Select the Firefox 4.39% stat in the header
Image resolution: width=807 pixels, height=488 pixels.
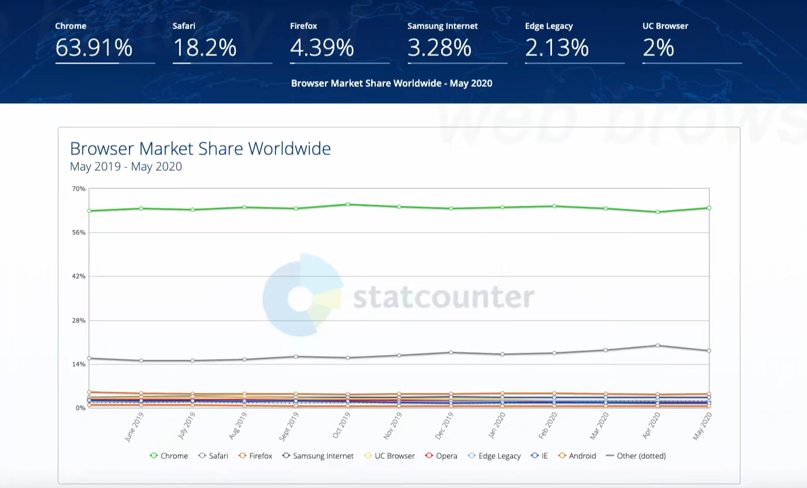point(340,43)
